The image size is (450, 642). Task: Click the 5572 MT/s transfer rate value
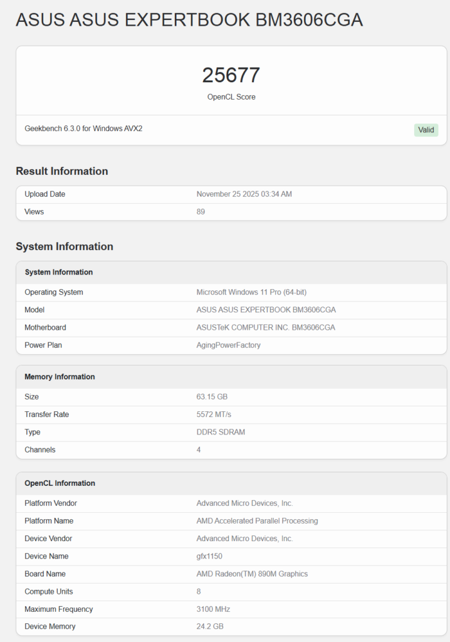[x=214, y=414]
